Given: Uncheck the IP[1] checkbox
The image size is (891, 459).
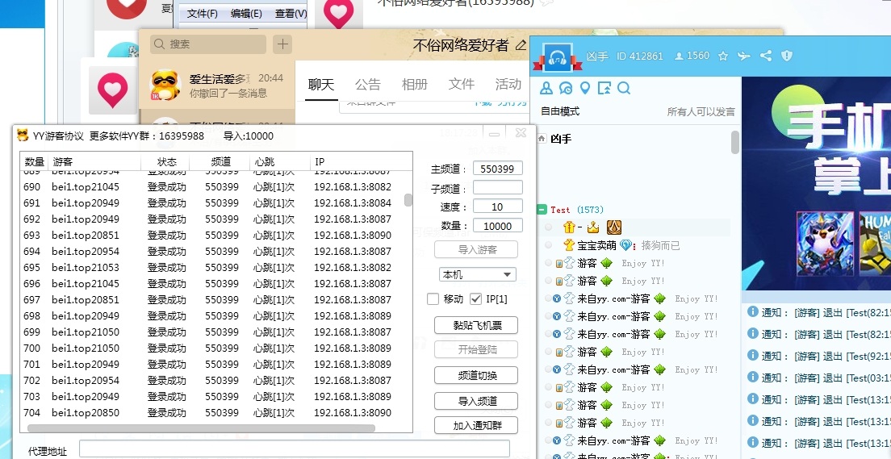Looking at the screenshot, I should 475,298.
